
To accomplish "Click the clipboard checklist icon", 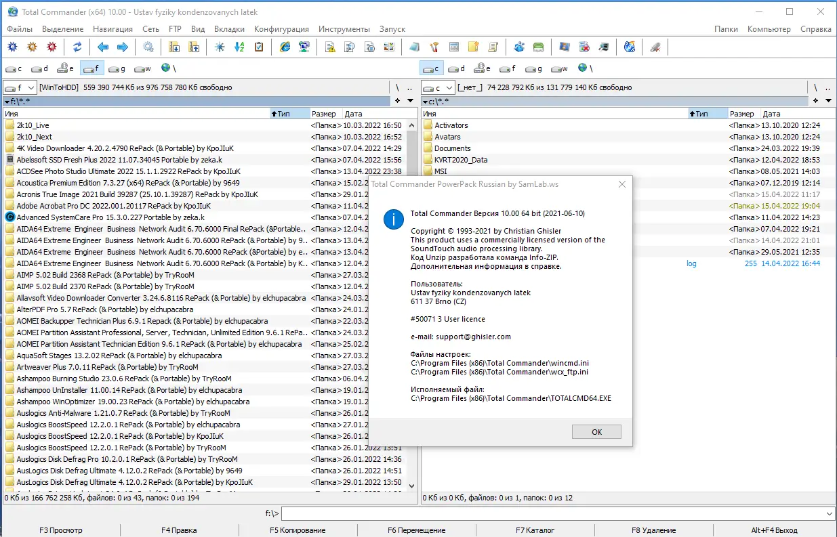I will pos(259,47).
